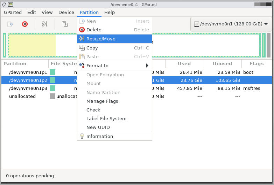Select the /dev/nvme0n1p2 partition row
This screenshot has width=274, height=185.
[x=137, y=80]
